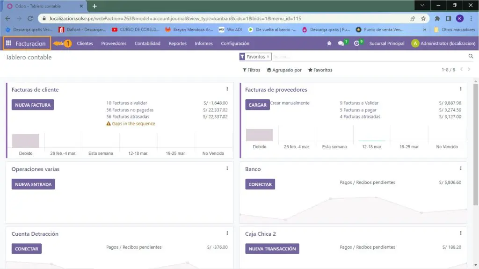Open the apps grid menu icon
The width and height of the screenshot is (479, 269).
(x=8, y=44)
